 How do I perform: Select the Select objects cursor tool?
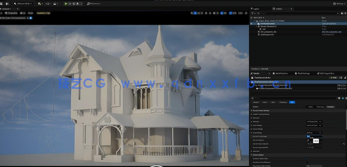[192, 13]
